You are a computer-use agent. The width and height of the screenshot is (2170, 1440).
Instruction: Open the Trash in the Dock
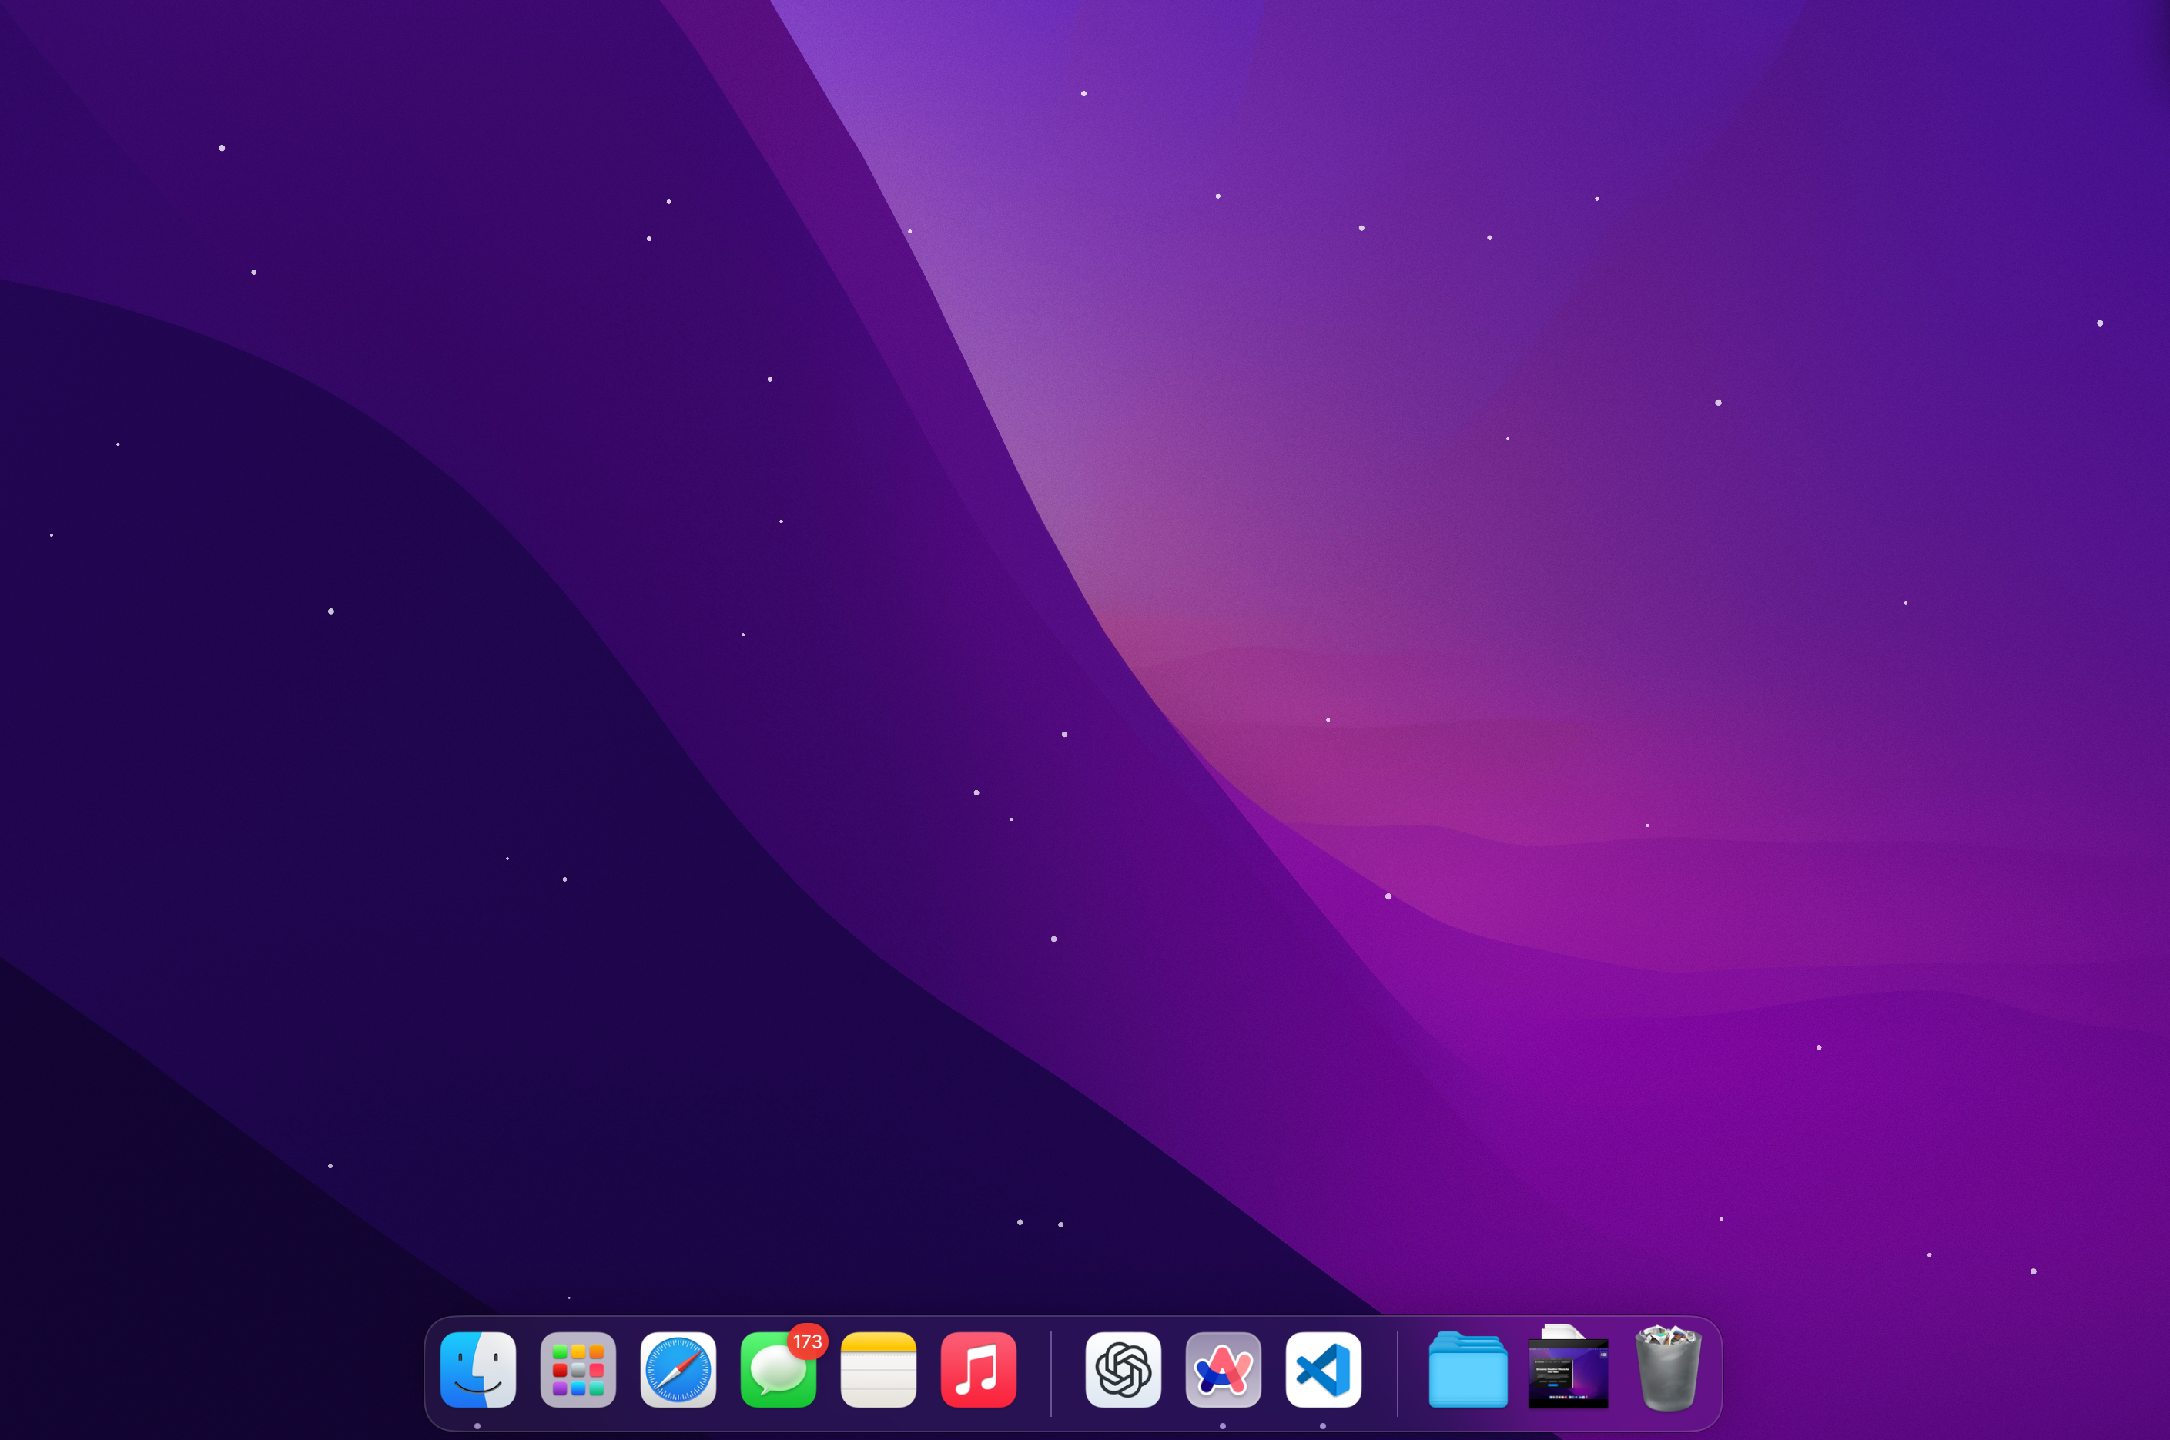(1669, 1368)
